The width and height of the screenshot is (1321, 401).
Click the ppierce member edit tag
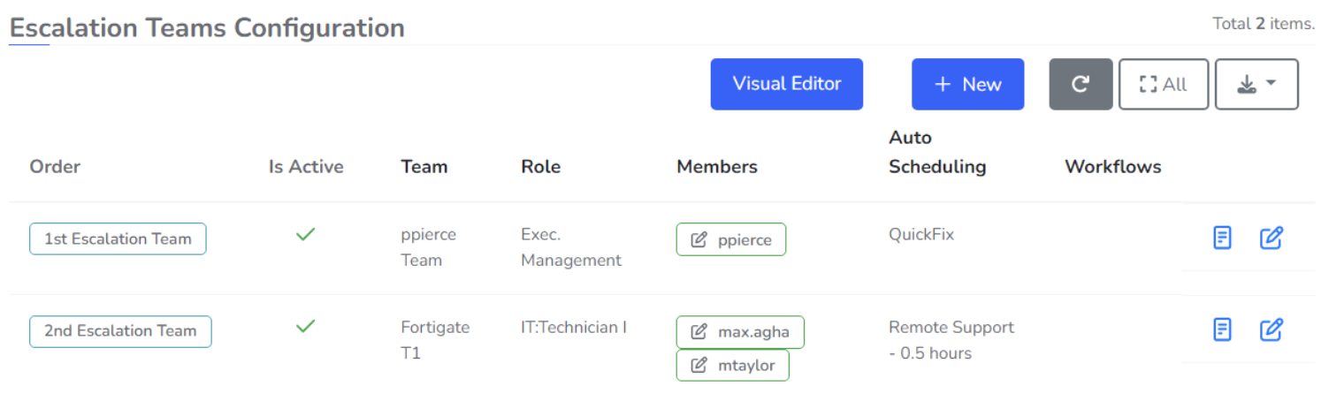(x=731, y=239)
